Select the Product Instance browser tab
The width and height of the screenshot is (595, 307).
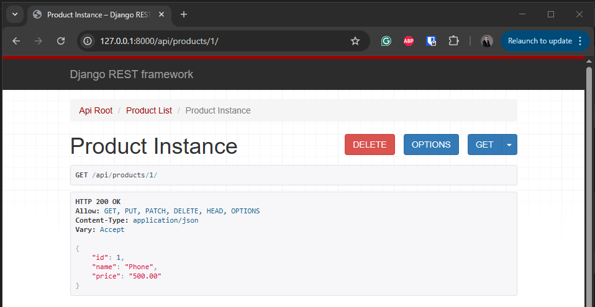click(x=99, y=14)
